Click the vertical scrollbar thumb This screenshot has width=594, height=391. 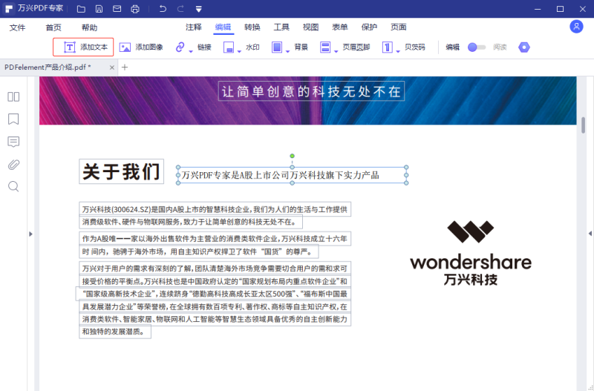coord(583,125)
